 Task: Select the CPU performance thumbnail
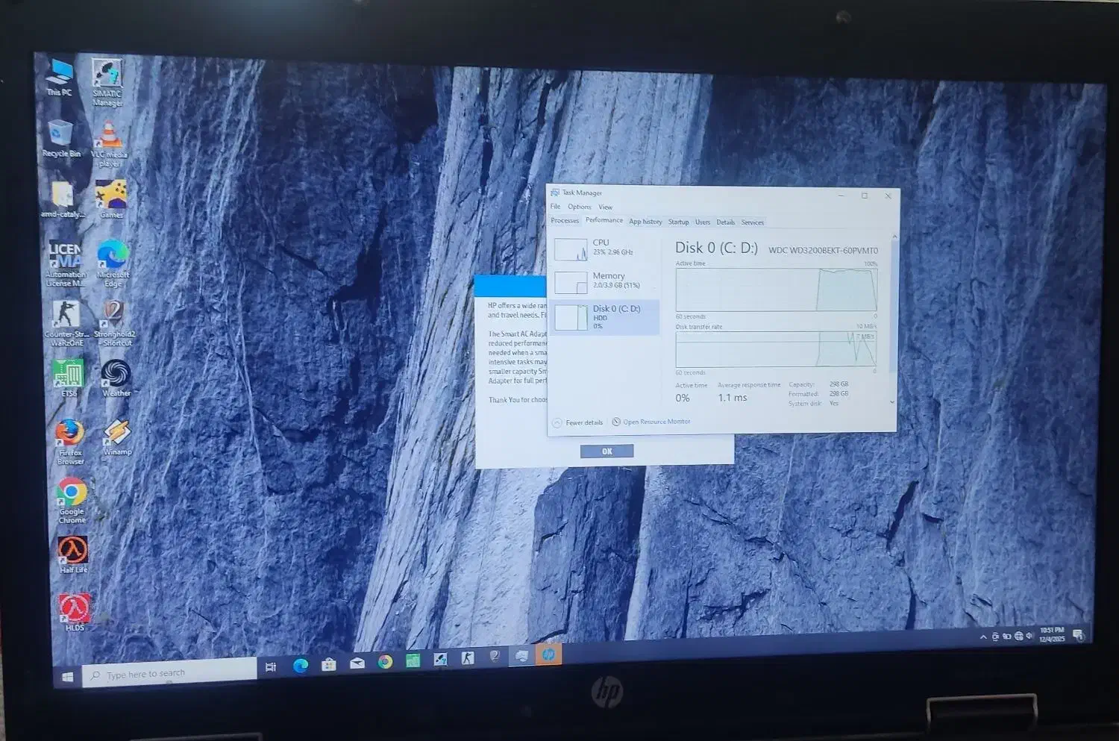click(604, 248)
